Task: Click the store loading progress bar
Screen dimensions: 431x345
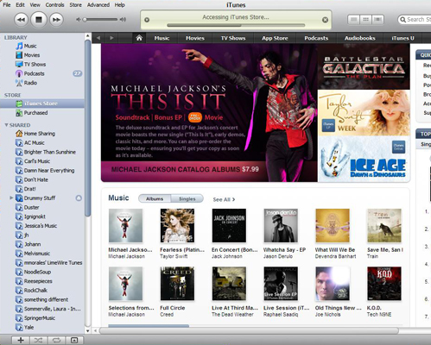Action: (x=236, y=25)
